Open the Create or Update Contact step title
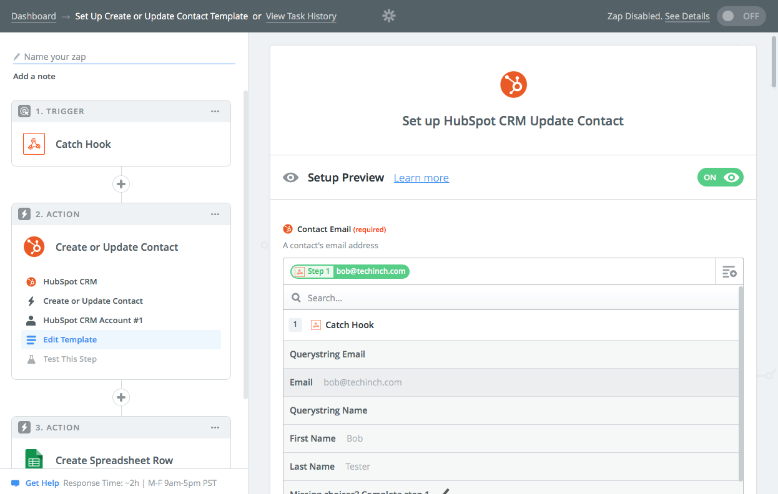This screenshot has height=494, width=778. [x=117, y=247]
